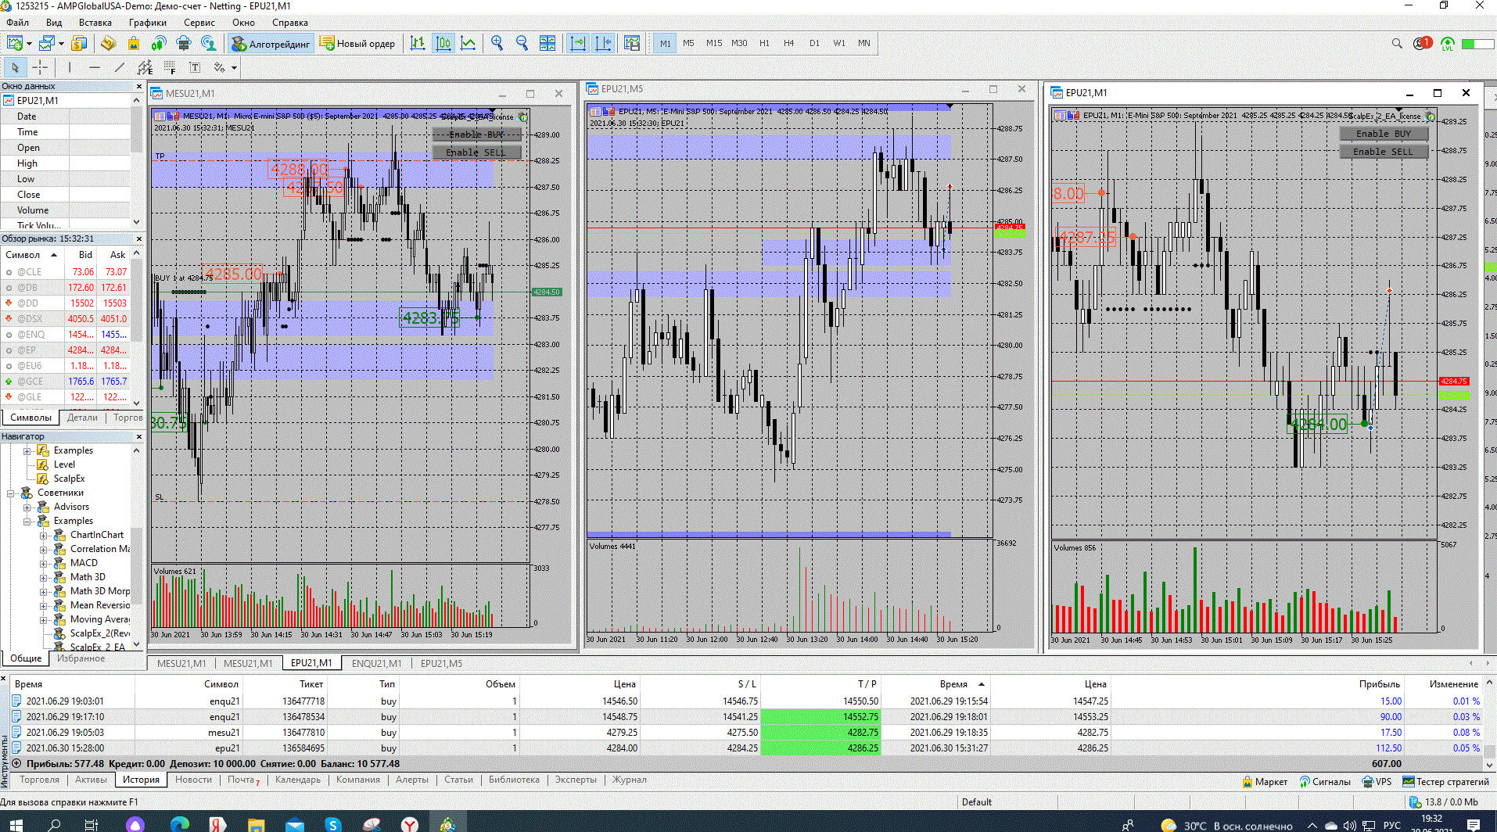Click the Новый ордер button
The image size is (1497, 832).
(357, 44)
